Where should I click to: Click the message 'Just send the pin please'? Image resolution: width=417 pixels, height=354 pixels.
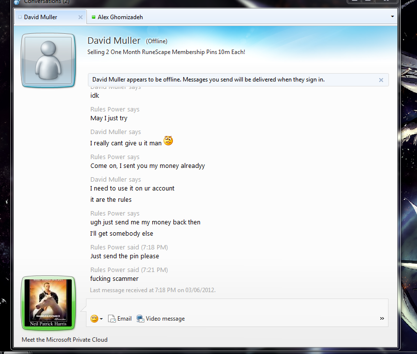(x=125, y=256)
